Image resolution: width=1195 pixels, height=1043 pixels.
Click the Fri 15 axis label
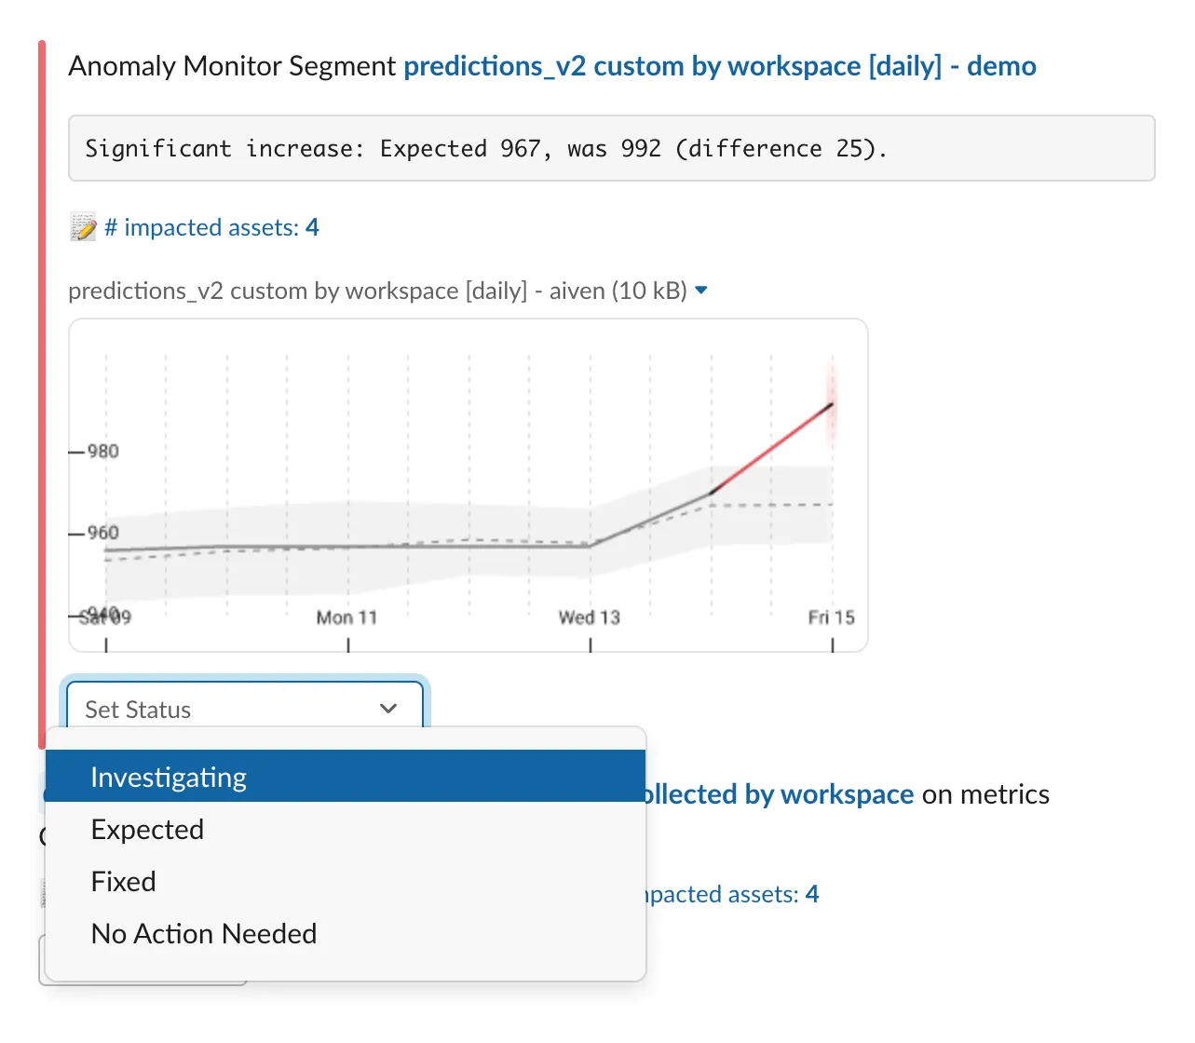[x=832, y=616]
